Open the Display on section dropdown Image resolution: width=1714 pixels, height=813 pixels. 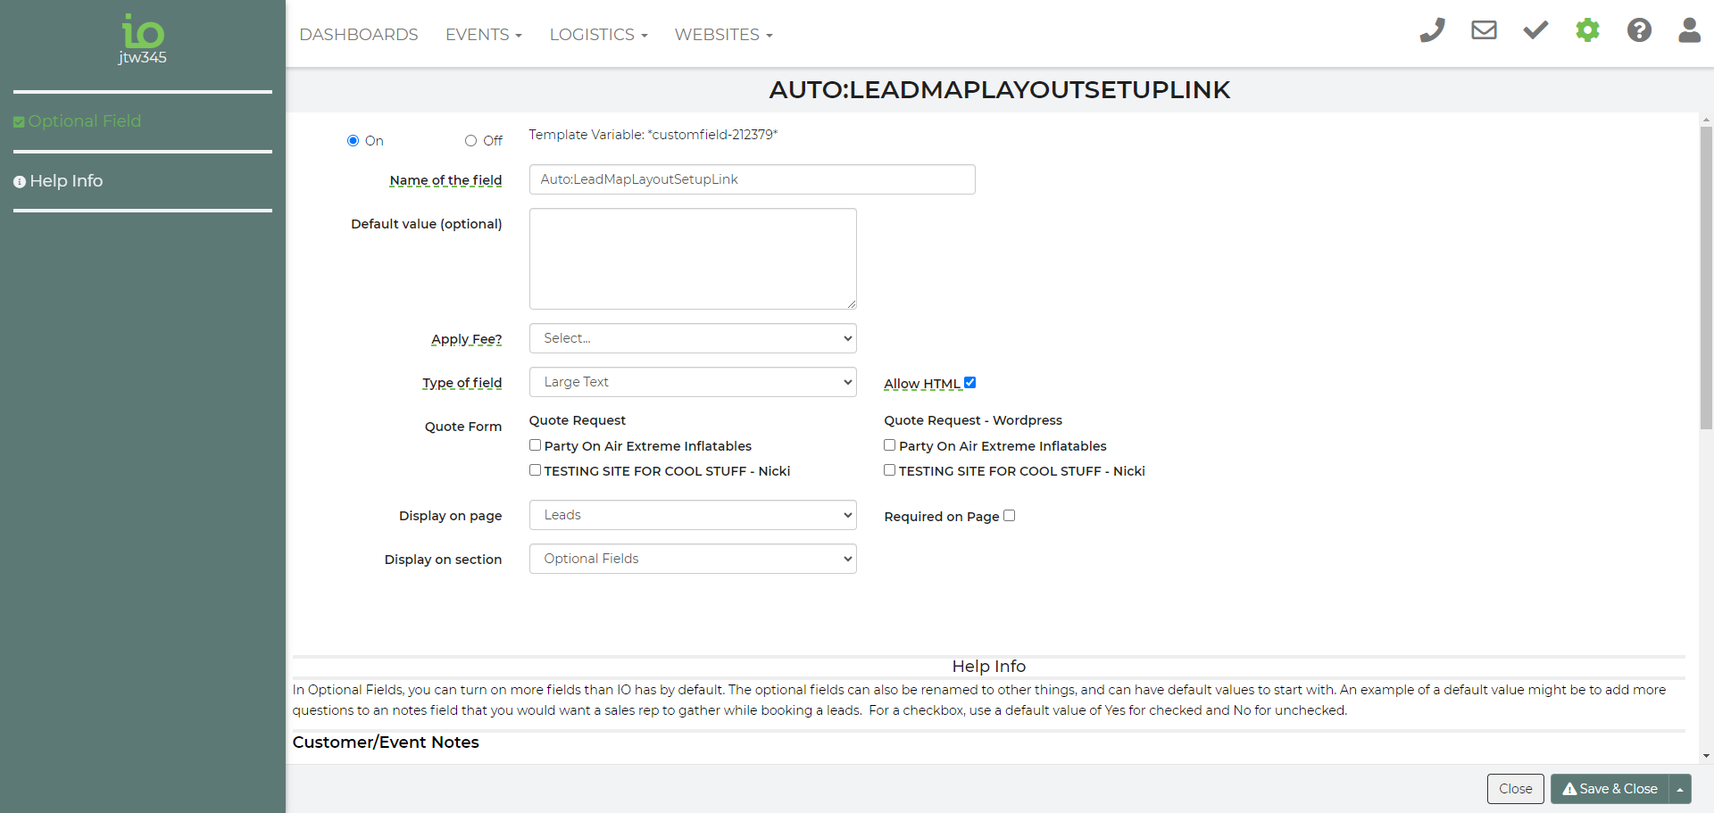click(x=693, y=559)
